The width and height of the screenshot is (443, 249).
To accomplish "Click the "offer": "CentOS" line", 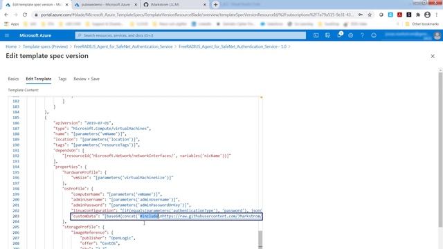I will click(100, 243).
